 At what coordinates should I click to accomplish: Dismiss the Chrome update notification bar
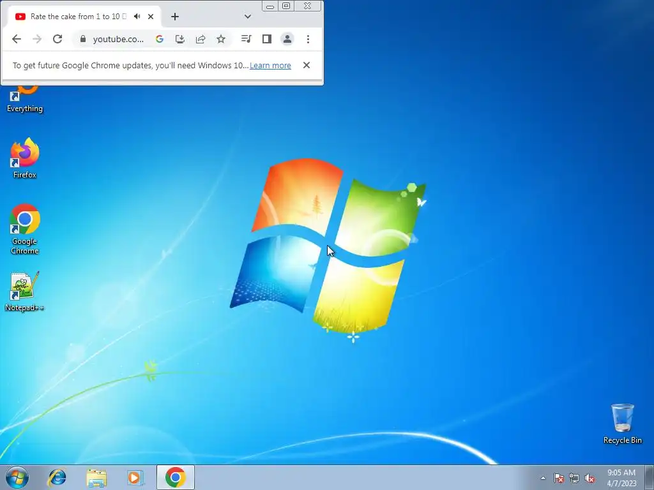coord(307,65)
